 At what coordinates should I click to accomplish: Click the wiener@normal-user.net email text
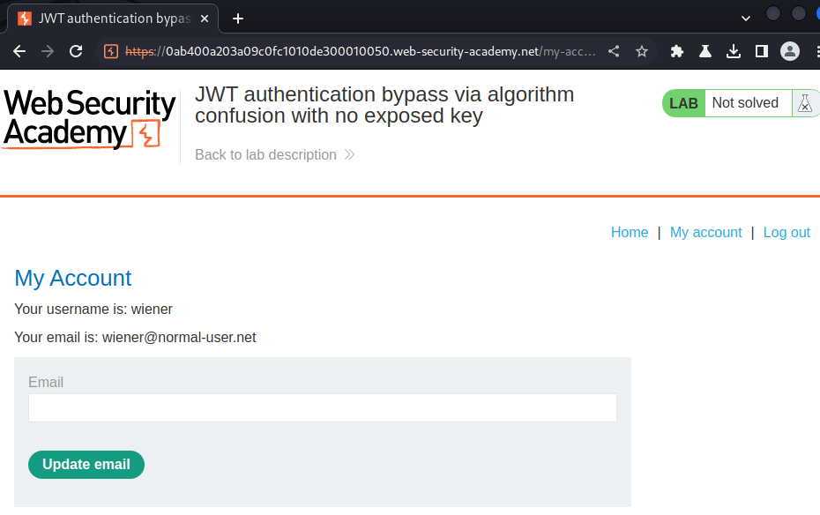pyautogui.click(x=179, y=337)
